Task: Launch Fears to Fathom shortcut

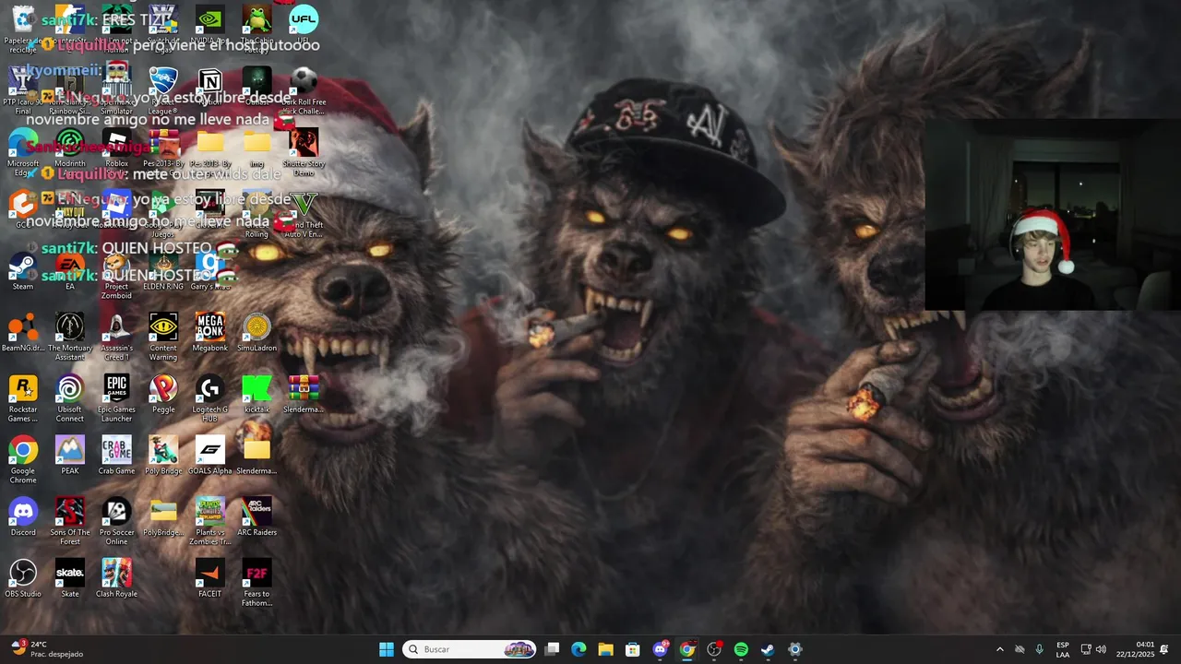Action: tap(256, 583)
